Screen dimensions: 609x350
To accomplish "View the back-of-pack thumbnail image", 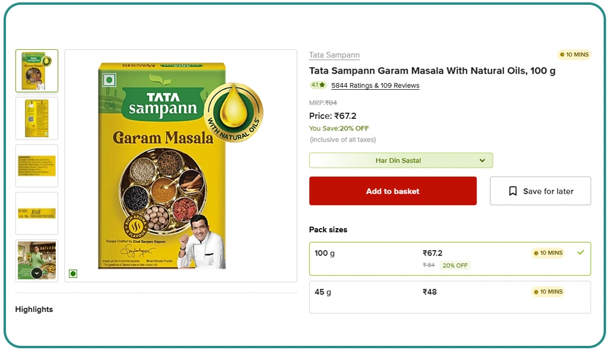I will point(37,118).
